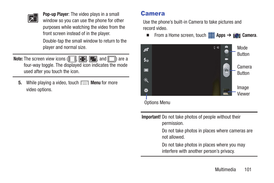Open the image viewer thumbnail

[227, 91]
